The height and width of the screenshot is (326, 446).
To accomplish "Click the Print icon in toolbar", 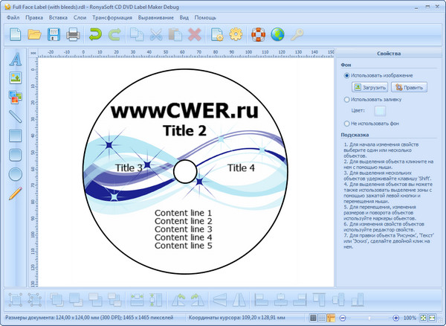I will pyautogui.click(x=73, y=34).
